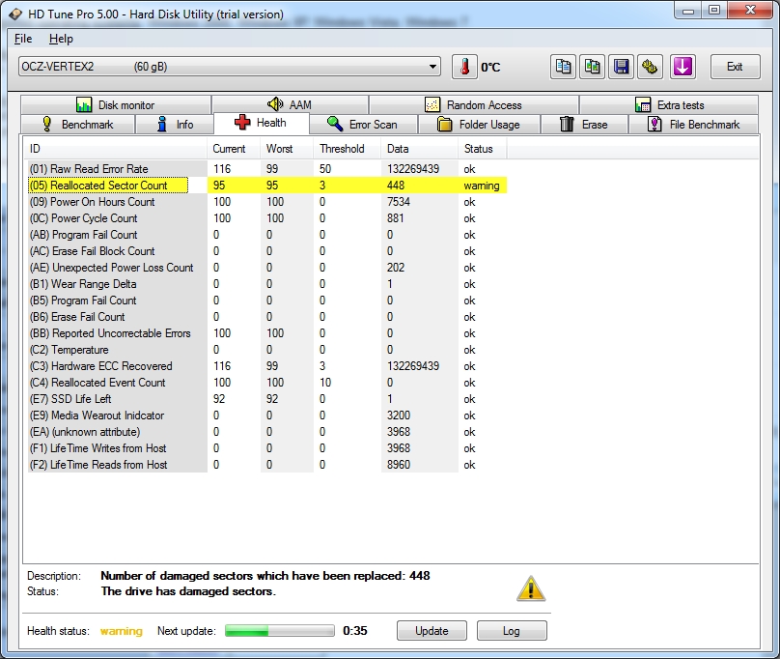Select the (AC) Erase Fail Block Count row
780x659 pixels.
267,251
